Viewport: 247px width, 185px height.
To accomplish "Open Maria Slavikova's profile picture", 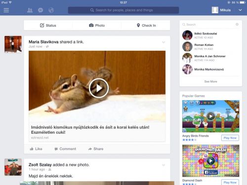I will (13, 44).
